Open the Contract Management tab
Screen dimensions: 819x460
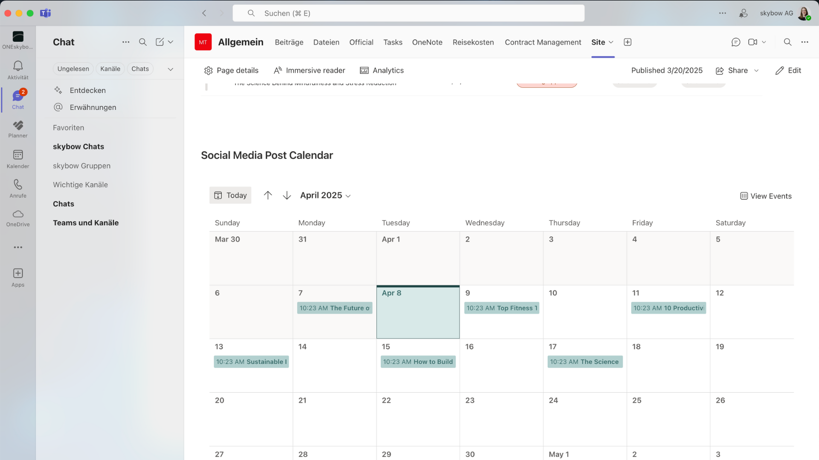click(543, 42)
